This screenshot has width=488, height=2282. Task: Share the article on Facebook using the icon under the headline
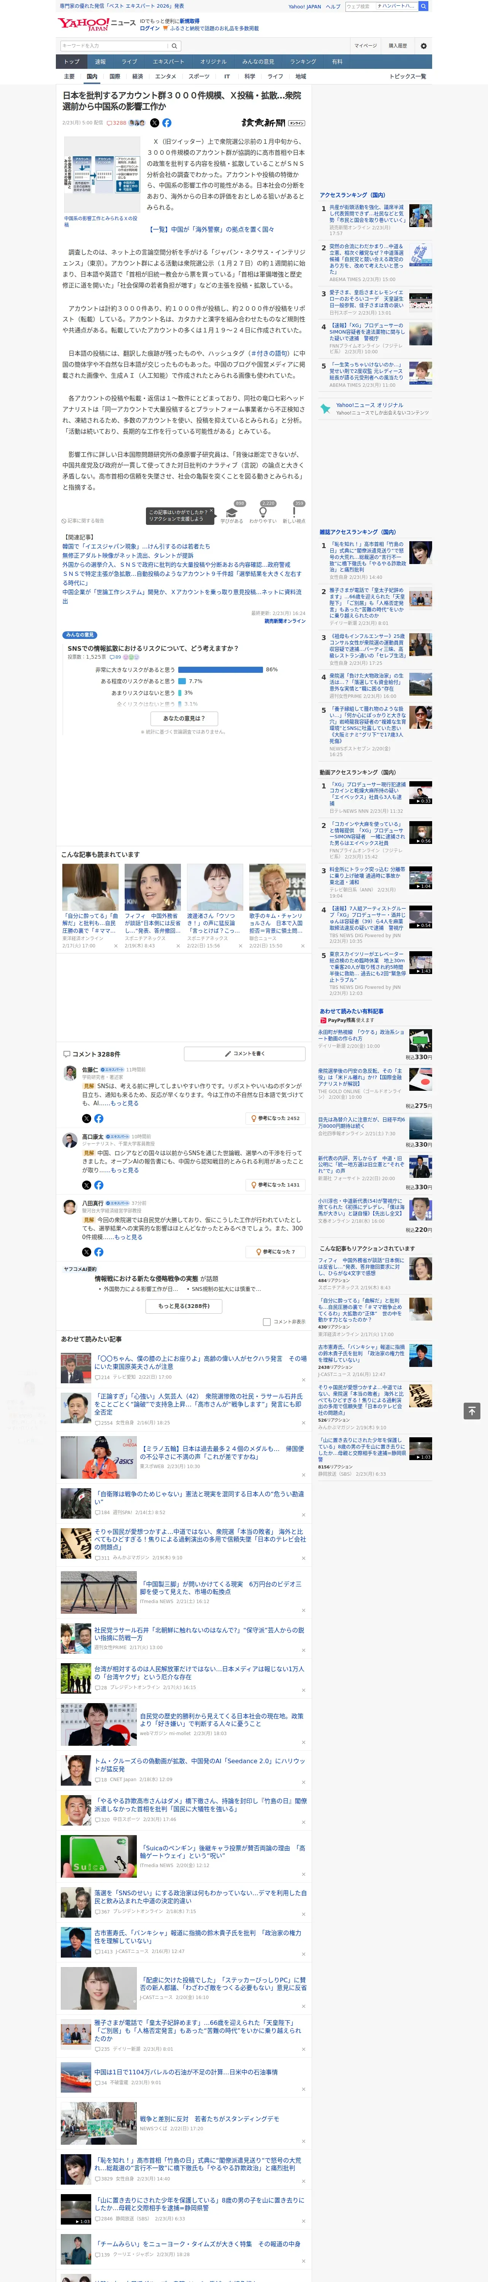click(166, 123)
